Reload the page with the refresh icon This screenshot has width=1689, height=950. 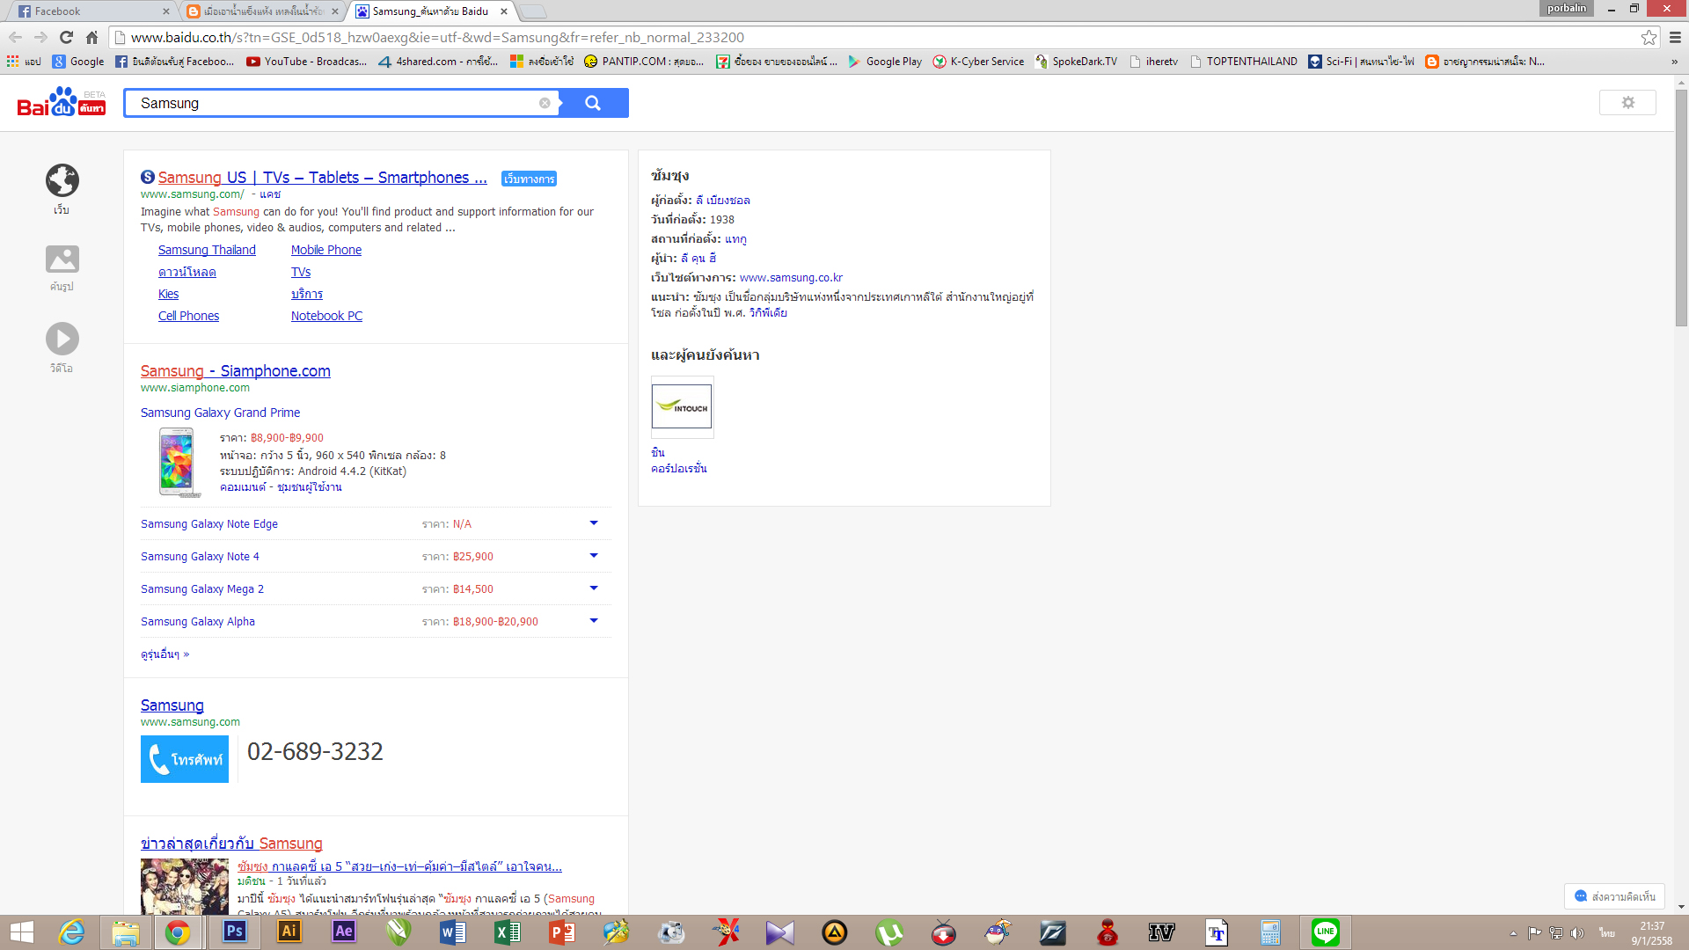pyautogui.click(x=66, y=37)
